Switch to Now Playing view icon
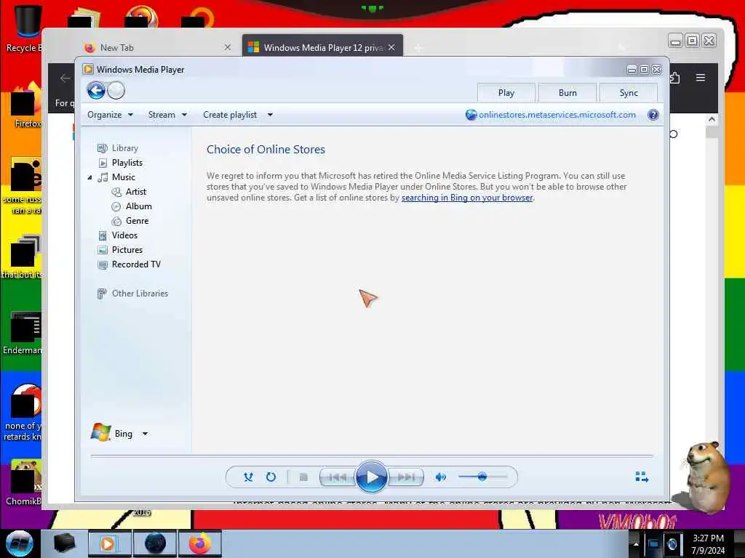745x558 pixels. coord(642,477)
